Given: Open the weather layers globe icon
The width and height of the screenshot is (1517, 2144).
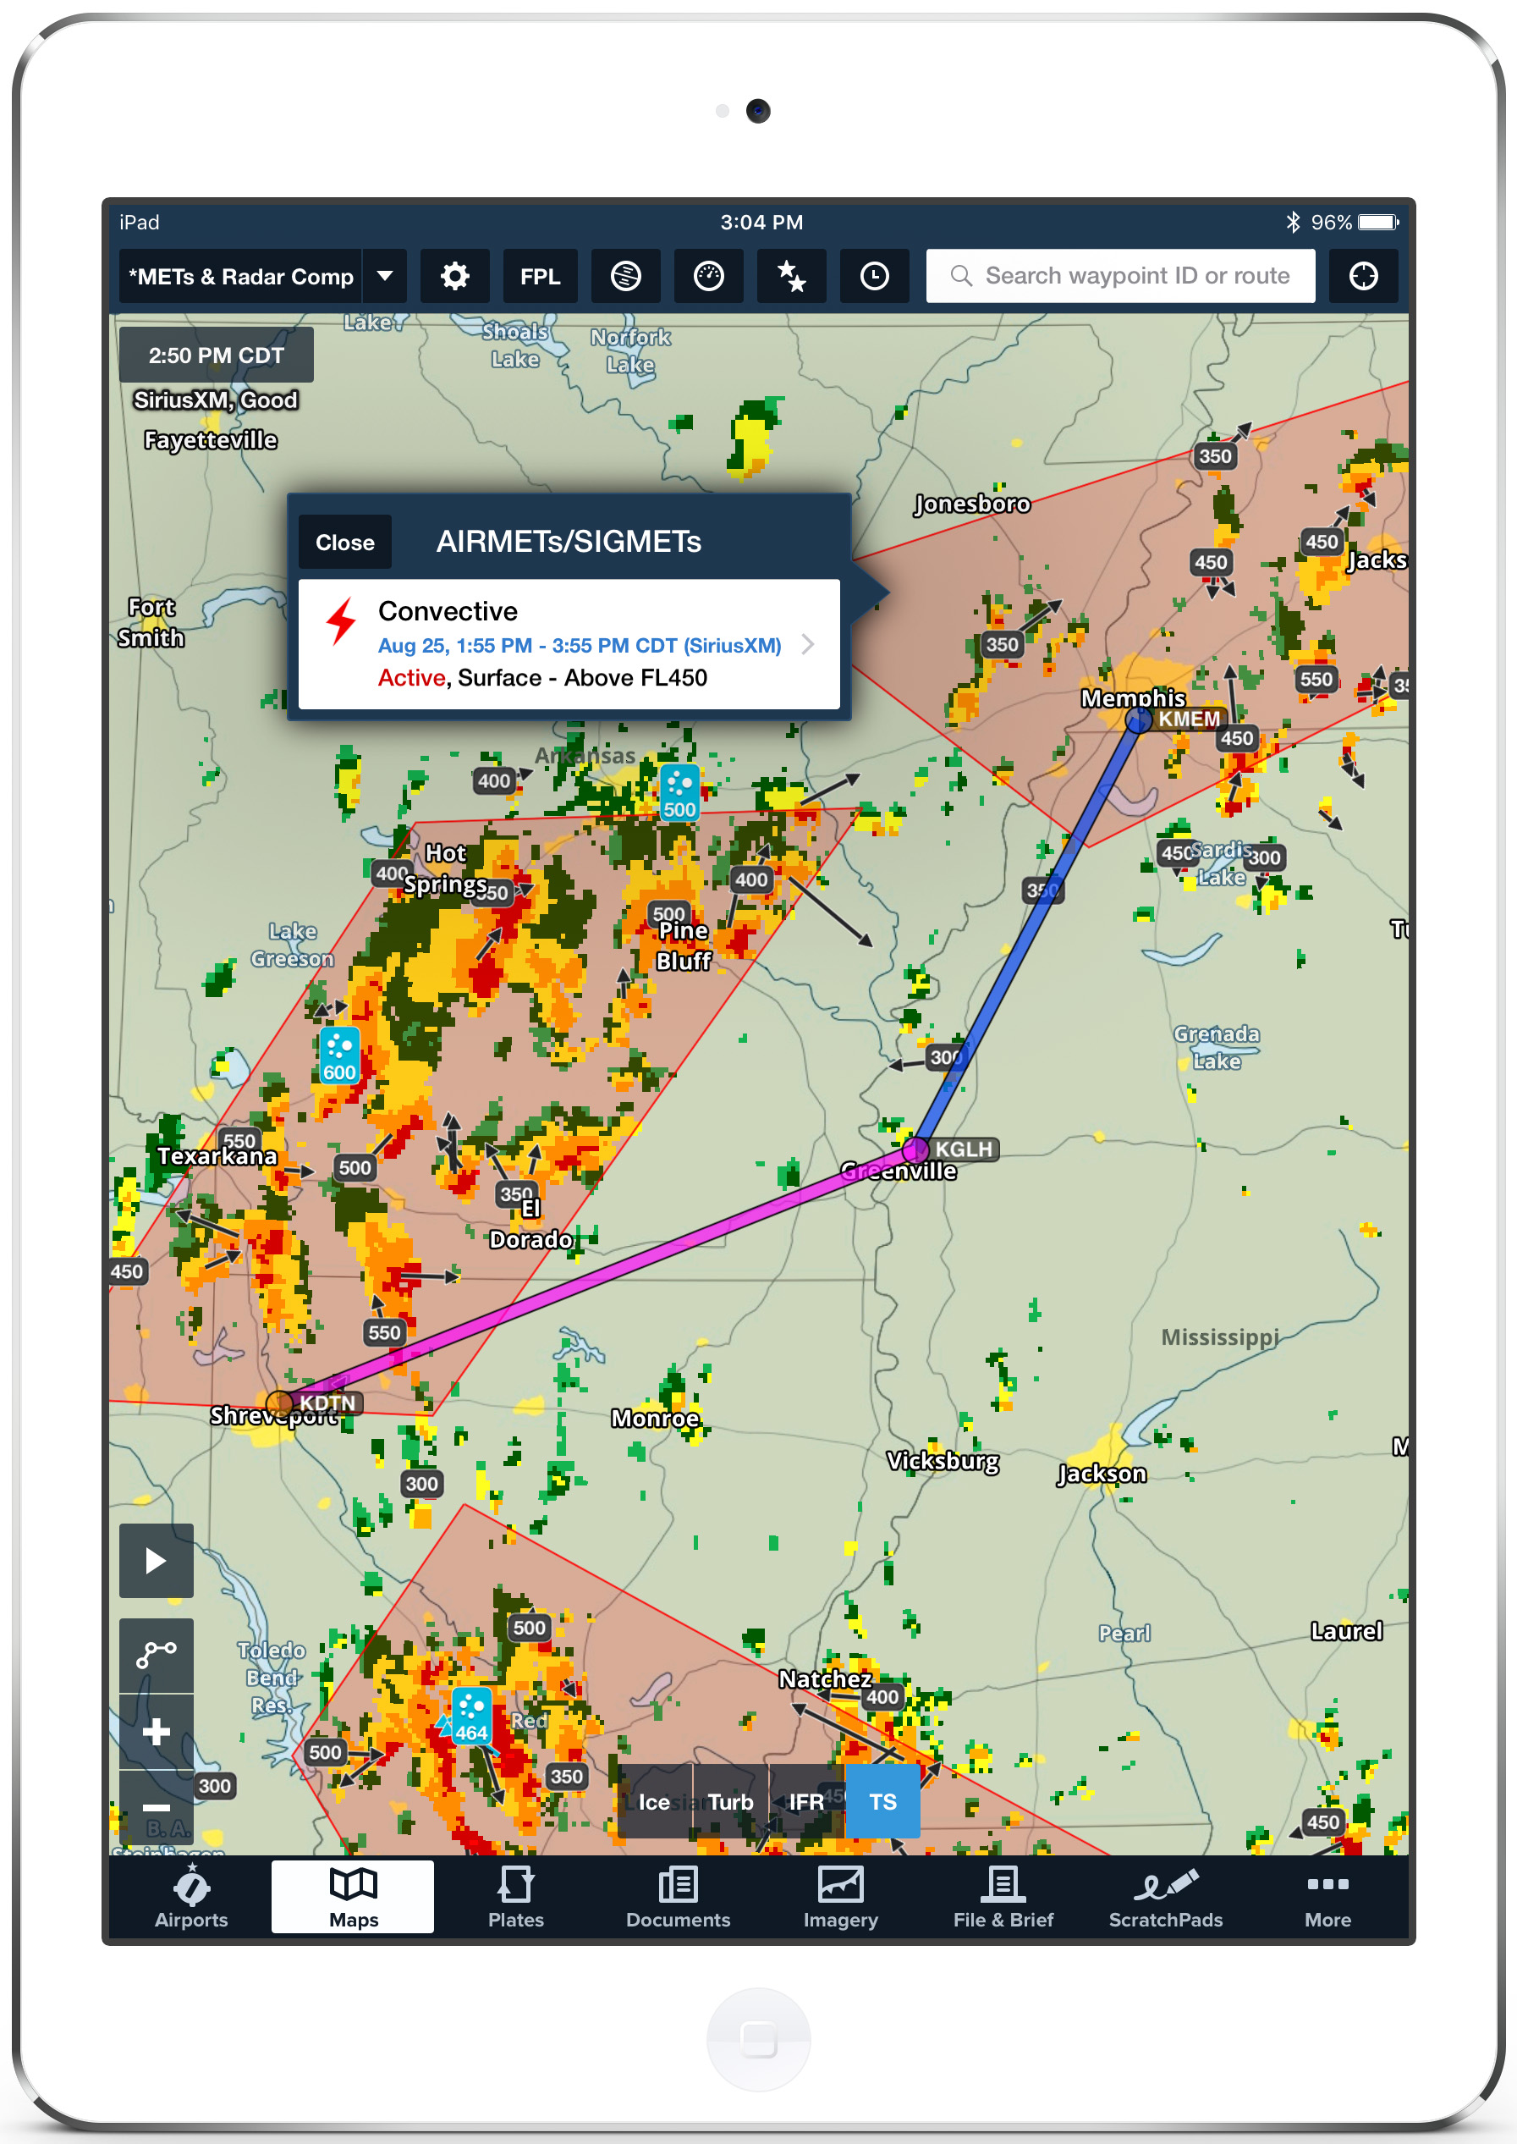Looking at the screenshot, I should [625, 276].
